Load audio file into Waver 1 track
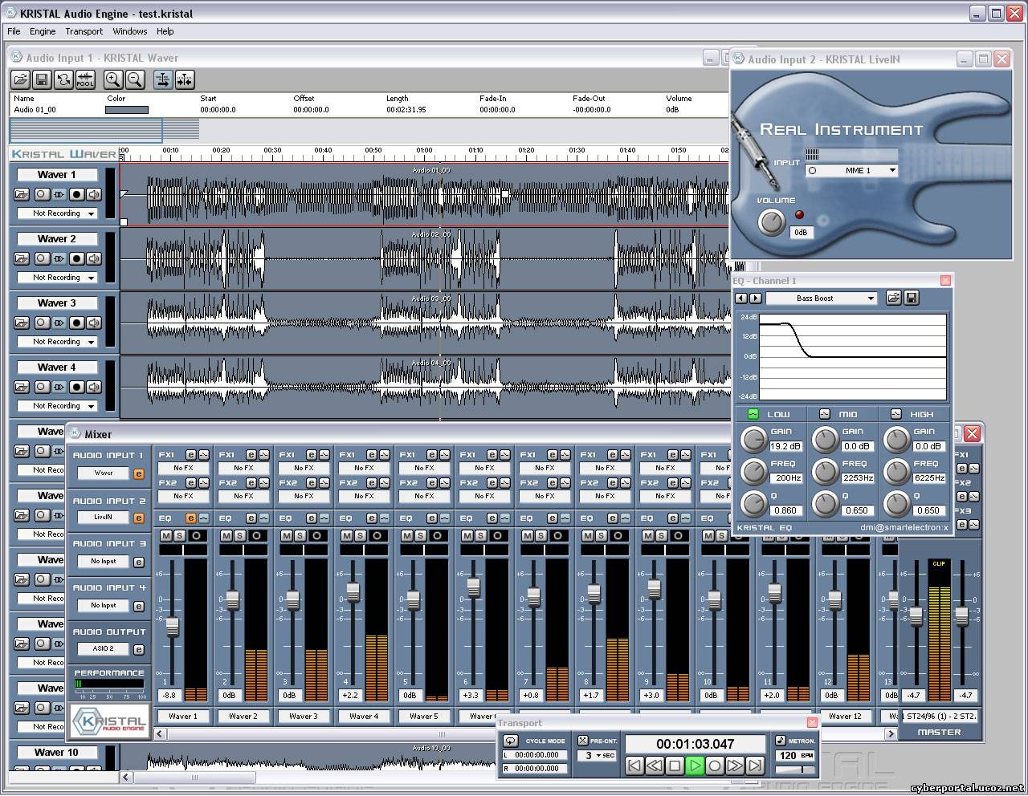 click(x=22, y=194)
